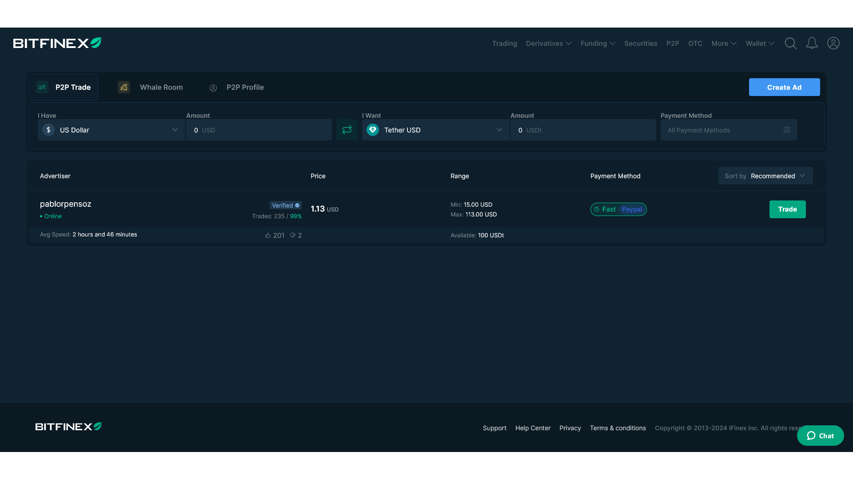The width and height of the screenshot is (853, 480).
Task: Click the Bitfinex logo in header
Action: pyautogui.click(x=57, y=43)
